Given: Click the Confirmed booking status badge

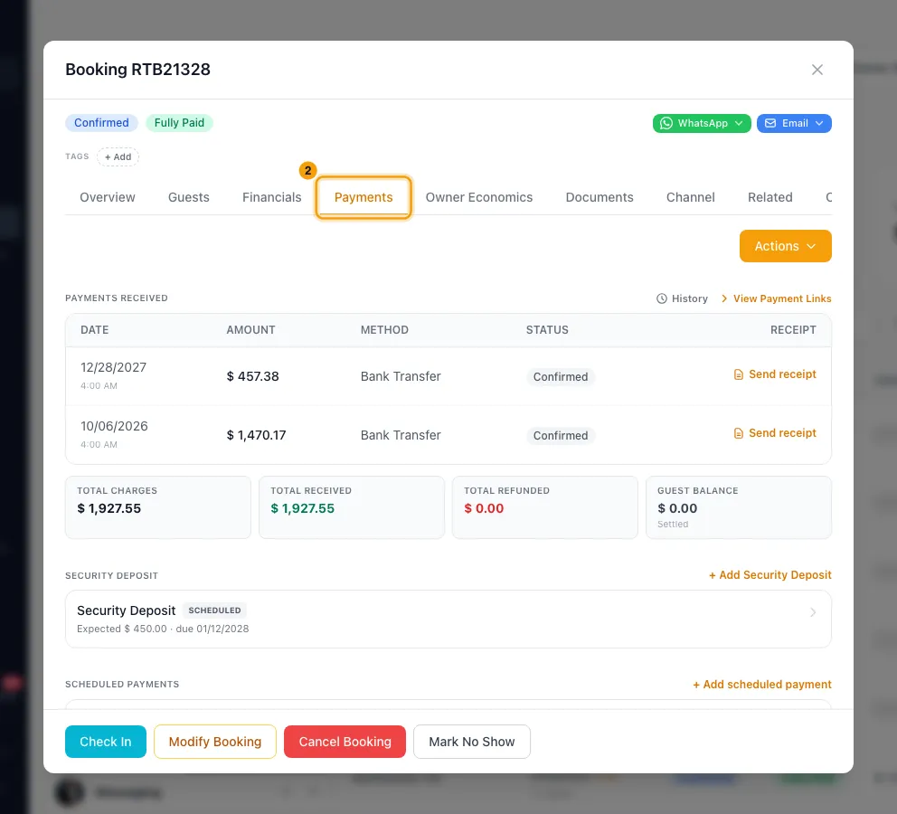Looking at the screenshot, I should [x=101, y=123].
